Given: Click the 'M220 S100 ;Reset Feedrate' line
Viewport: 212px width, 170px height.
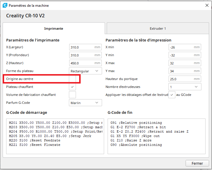Looking at the screenshot, I should tap(35, 140).
